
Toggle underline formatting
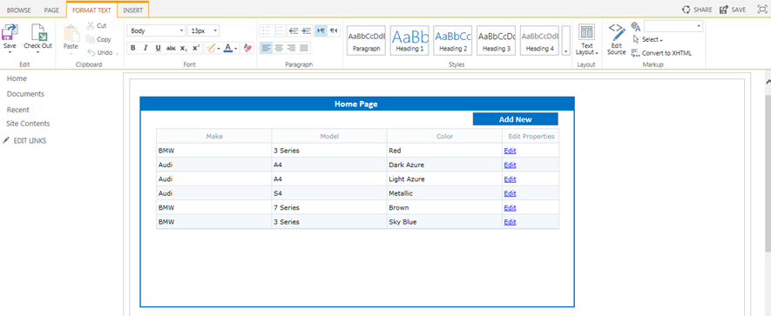pyautogui.click(x=158, y=48)
